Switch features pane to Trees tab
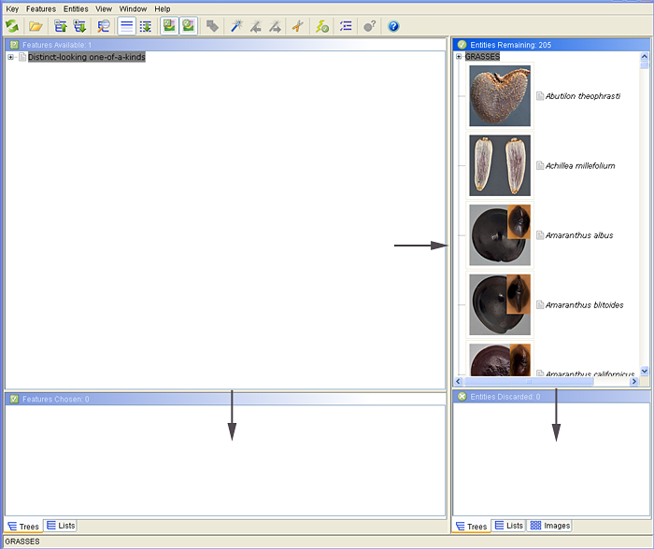 [23, 527]
